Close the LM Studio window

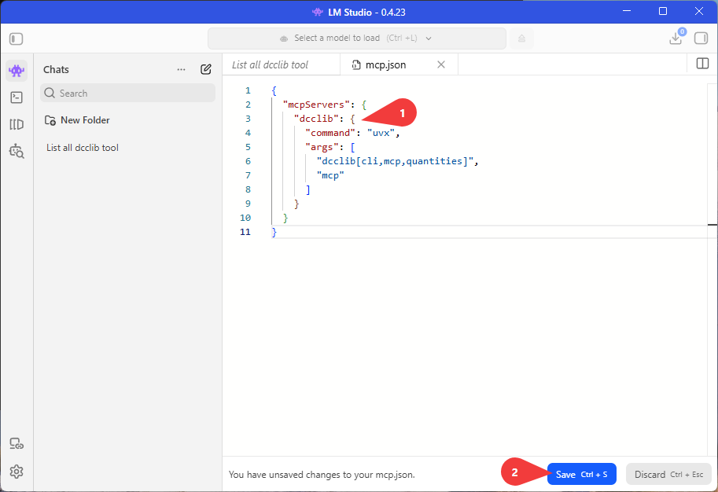coord(699,12)
